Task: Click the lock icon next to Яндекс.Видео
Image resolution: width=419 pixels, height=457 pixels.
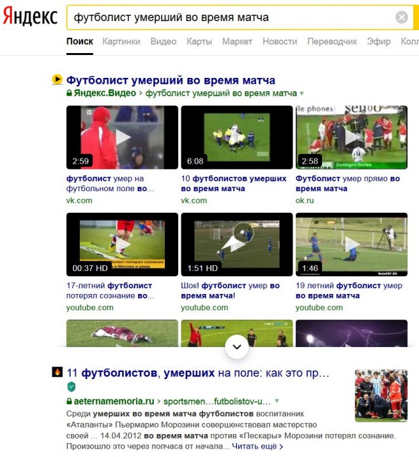Action: (69, 93)
